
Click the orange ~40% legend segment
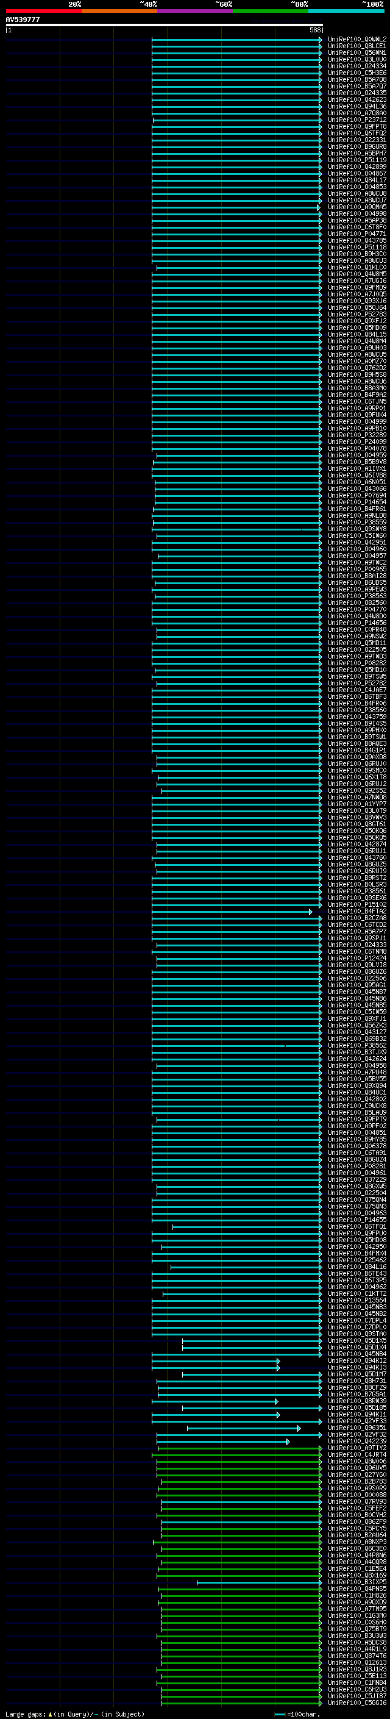click(119, 11)
